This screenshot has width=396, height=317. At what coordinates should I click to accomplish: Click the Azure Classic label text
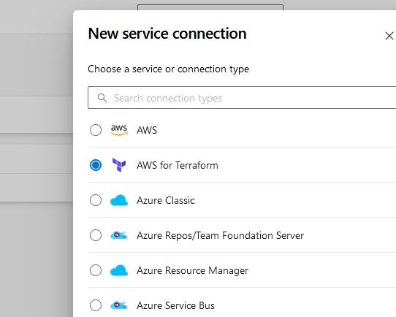click(x=166, y=200)
